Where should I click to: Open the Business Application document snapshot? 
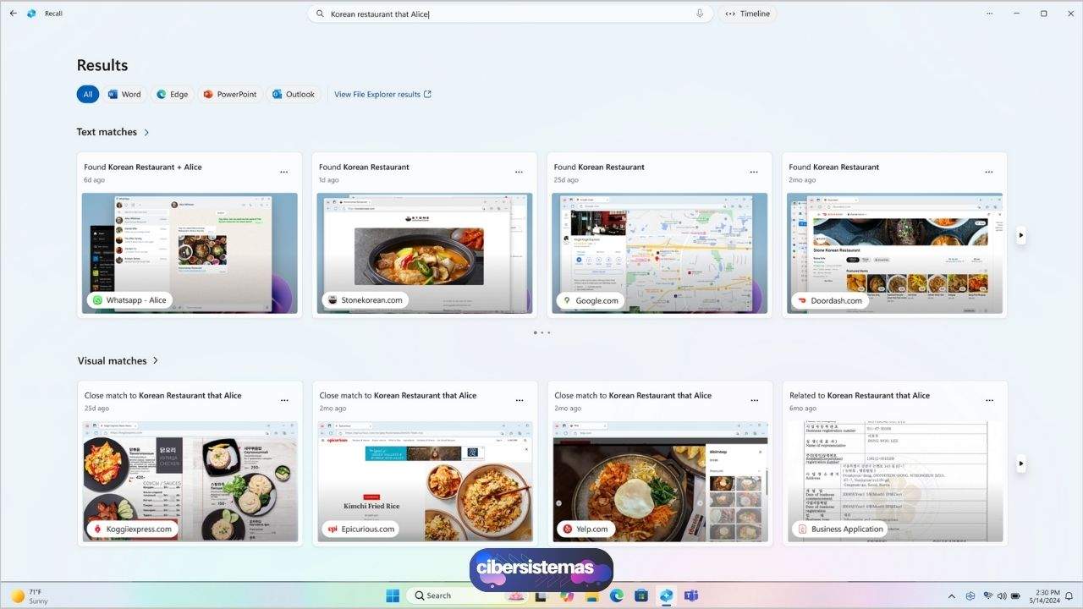pos(895,481)
